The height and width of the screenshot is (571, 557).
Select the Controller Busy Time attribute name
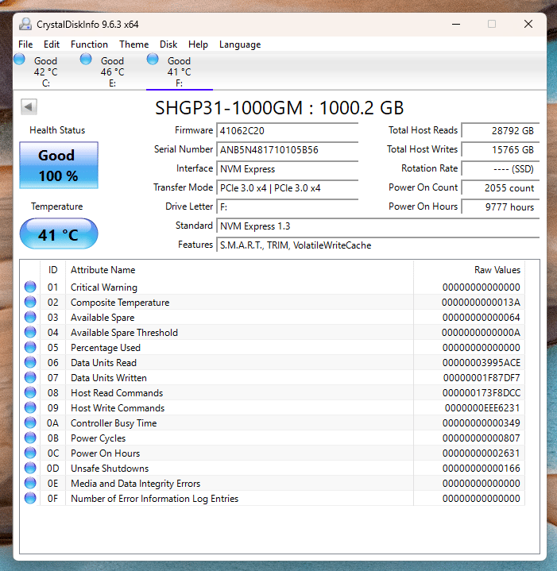(x=114, y=423)
